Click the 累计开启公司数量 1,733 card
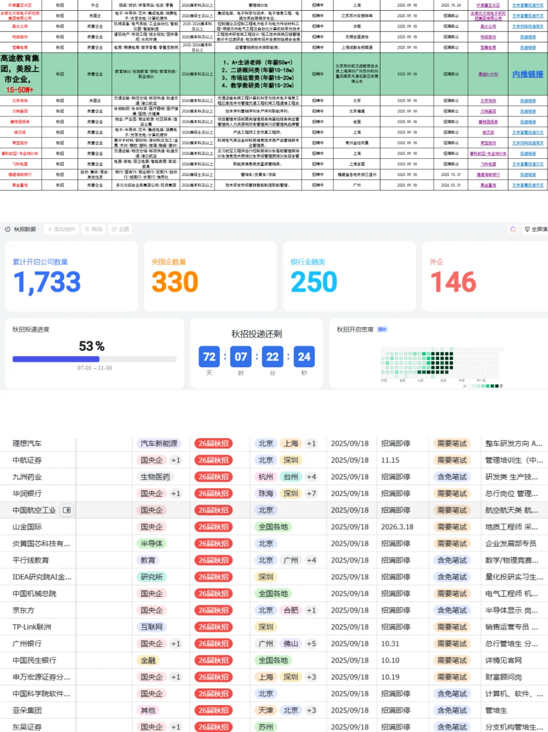The image size is (548, 732). (72, 276)
